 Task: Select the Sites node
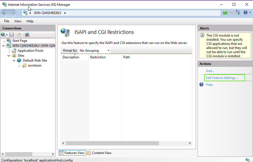pos(21,56)
